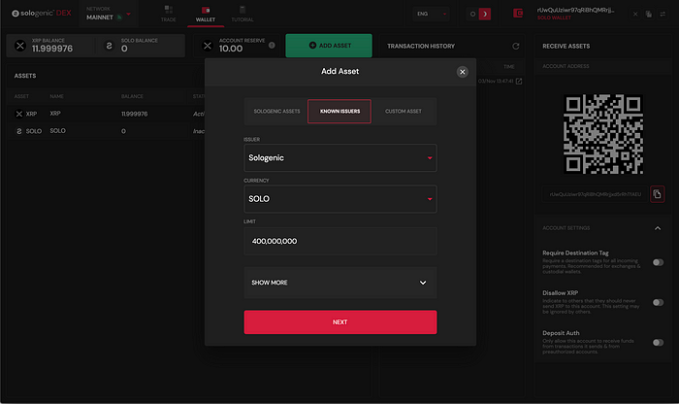Image resolution: width=679 pixels, height=404 pixels.
Task: Click the SOLO balance icon
Action: [109, 46]
